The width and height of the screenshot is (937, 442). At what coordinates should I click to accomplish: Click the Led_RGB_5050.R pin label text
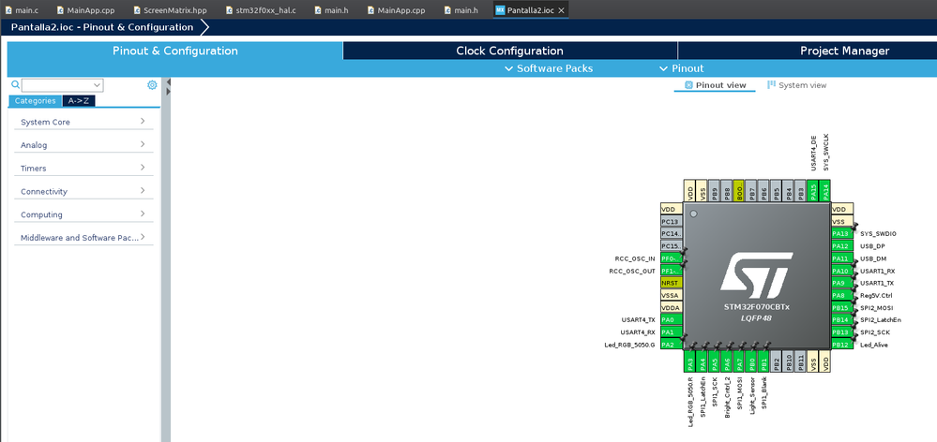click(x=690, y=402)
